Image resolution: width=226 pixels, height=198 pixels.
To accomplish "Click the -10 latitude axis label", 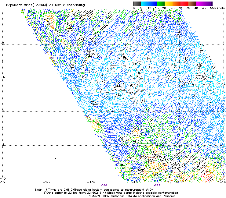I will [x=3, y=179].
